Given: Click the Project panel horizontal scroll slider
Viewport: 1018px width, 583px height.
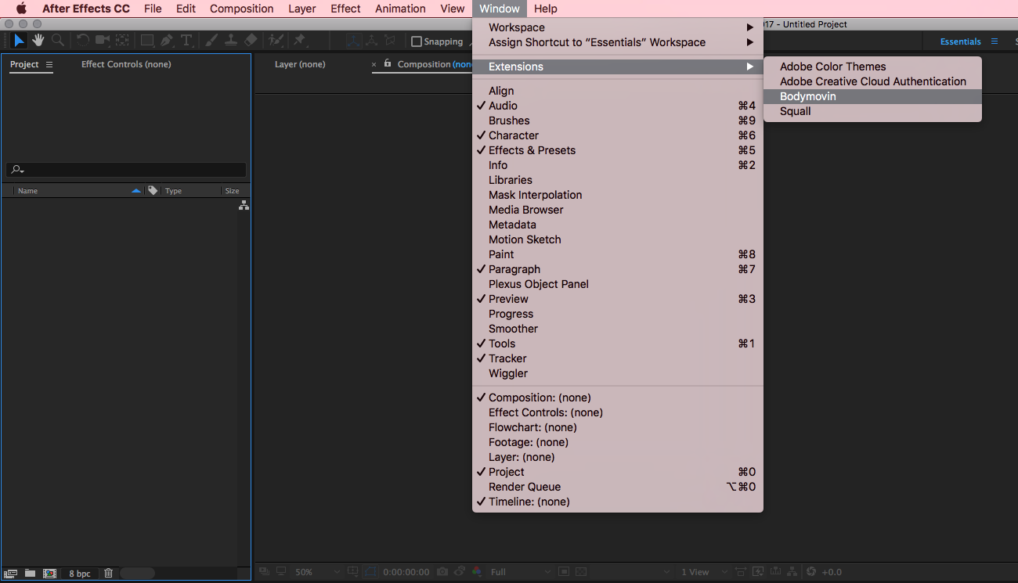Looking at the screenshot, I should (137, 573).
